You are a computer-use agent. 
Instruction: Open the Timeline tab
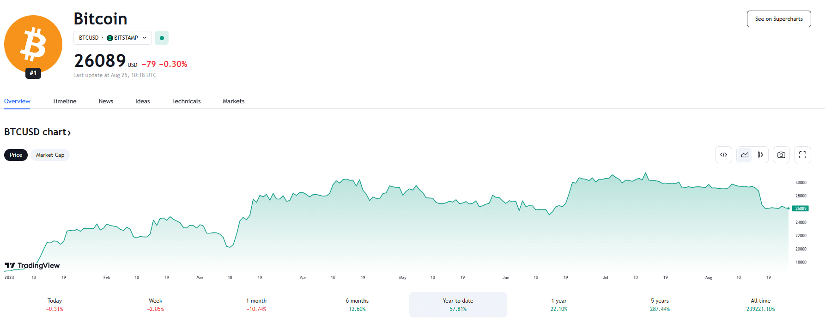point(64,101)
